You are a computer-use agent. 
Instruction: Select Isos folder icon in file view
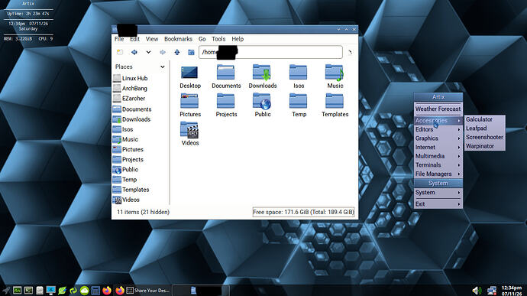tap(298, 73)
